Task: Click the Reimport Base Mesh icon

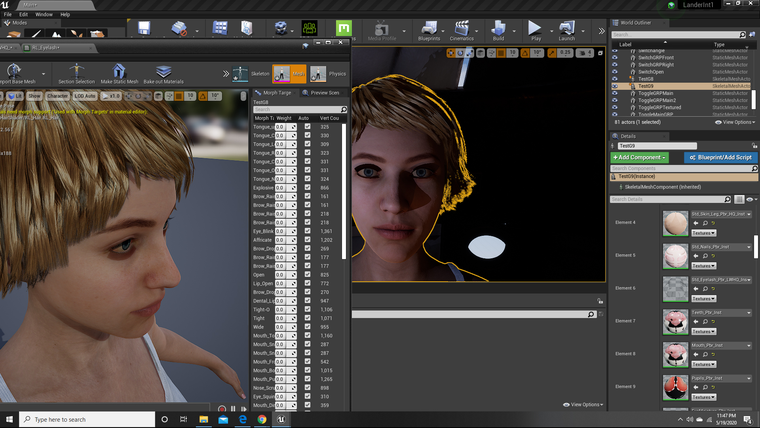Action: click(x=15, y=71)
